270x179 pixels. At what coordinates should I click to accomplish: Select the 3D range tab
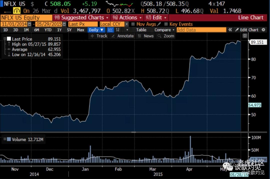point(16,30)
